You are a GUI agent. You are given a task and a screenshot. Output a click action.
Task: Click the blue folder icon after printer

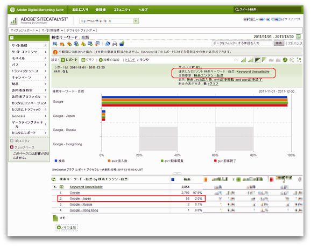pos(122,44)
